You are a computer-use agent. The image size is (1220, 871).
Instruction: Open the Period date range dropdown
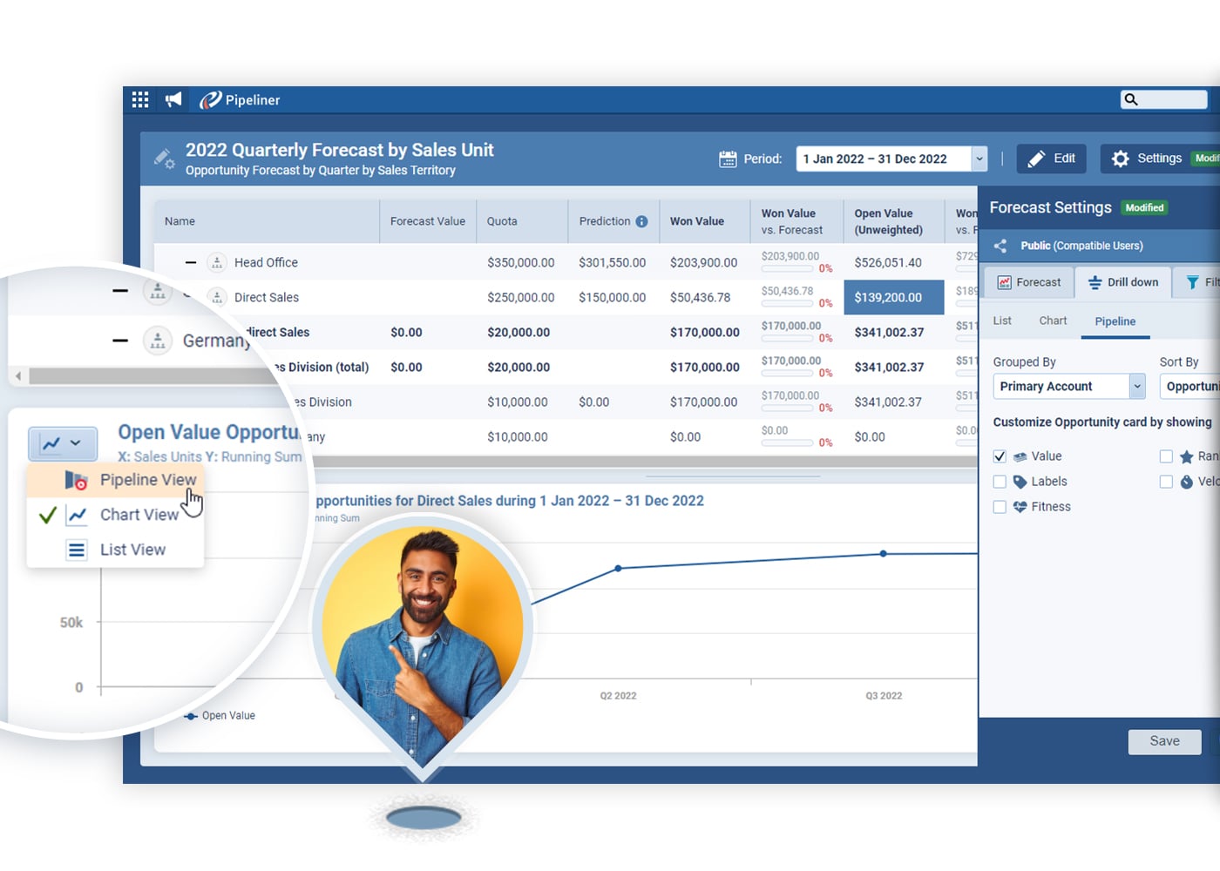click(979, 158)
